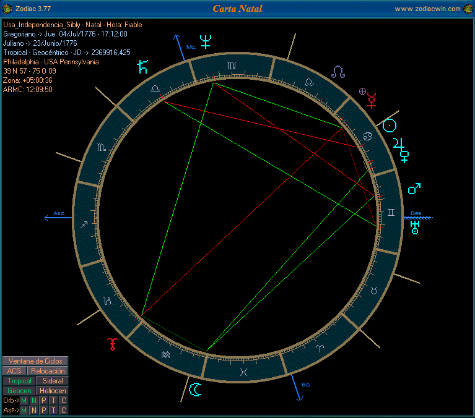The width and height of the screenshot is (475, 418).
Task: Click the Bc. axis label
Action: coord(306,385)
